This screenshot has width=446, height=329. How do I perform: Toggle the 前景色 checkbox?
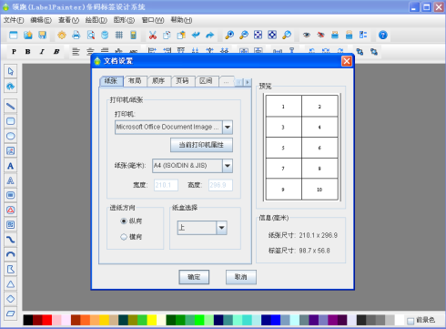click(x=411, y=321)
